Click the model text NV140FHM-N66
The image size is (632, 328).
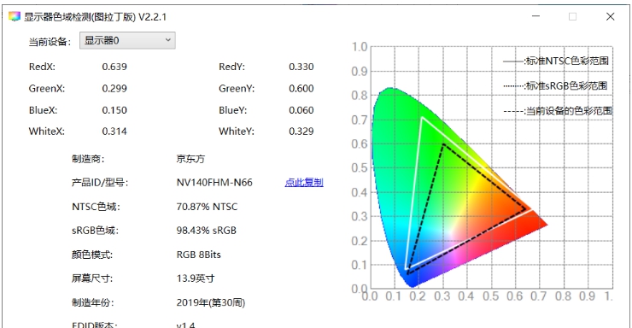tap(214, 183)
